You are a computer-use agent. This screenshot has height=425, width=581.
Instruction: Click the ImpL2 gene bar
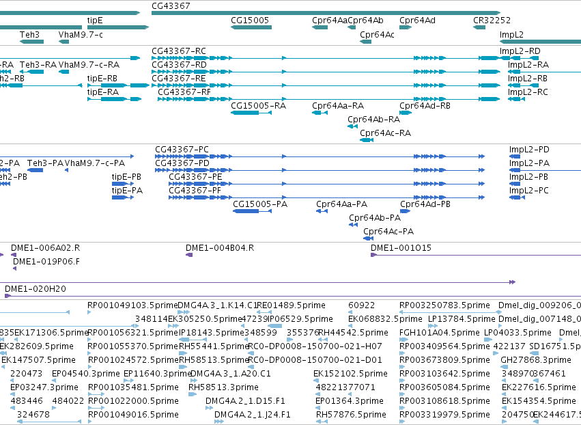(x=540, y=42)
